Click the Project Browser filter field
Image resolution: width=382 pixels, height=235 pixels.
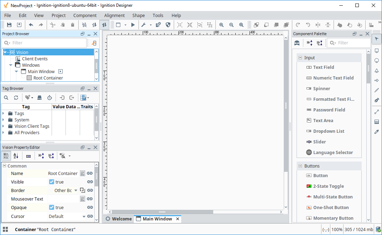[x=44, y=43]
